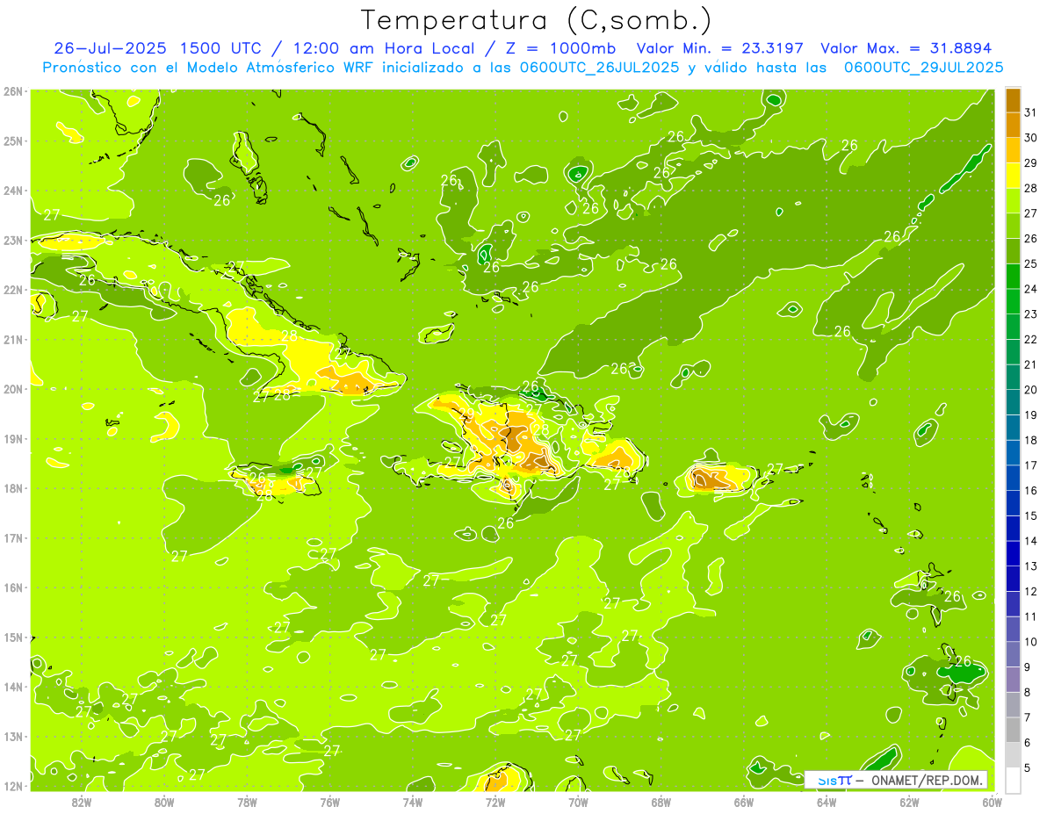Click the "24N" latitude axis label
Viewport: 1054px width, 814px height.
point(13,191)
